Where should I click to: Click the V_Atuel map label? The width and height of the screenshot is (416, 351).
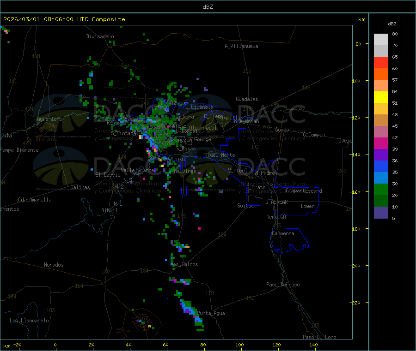click(238, 171)
